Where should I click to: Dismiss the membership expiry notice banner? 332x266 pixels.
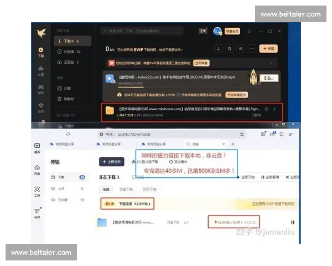click(x=272, y=63)
